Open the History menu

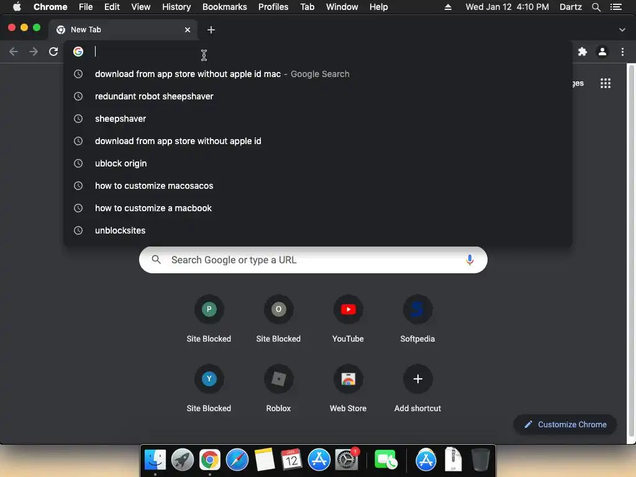pos(176,7)
